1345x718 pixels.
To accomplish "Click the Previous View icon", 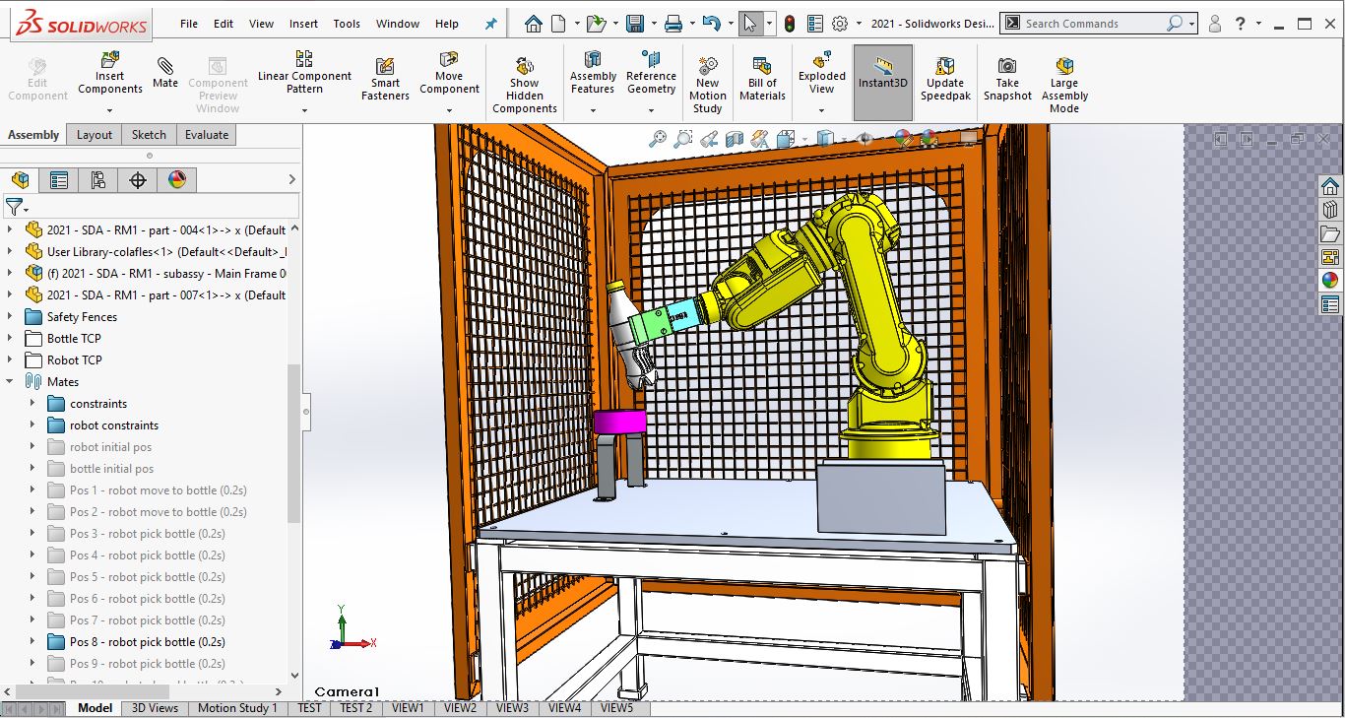I will [708, 140].
